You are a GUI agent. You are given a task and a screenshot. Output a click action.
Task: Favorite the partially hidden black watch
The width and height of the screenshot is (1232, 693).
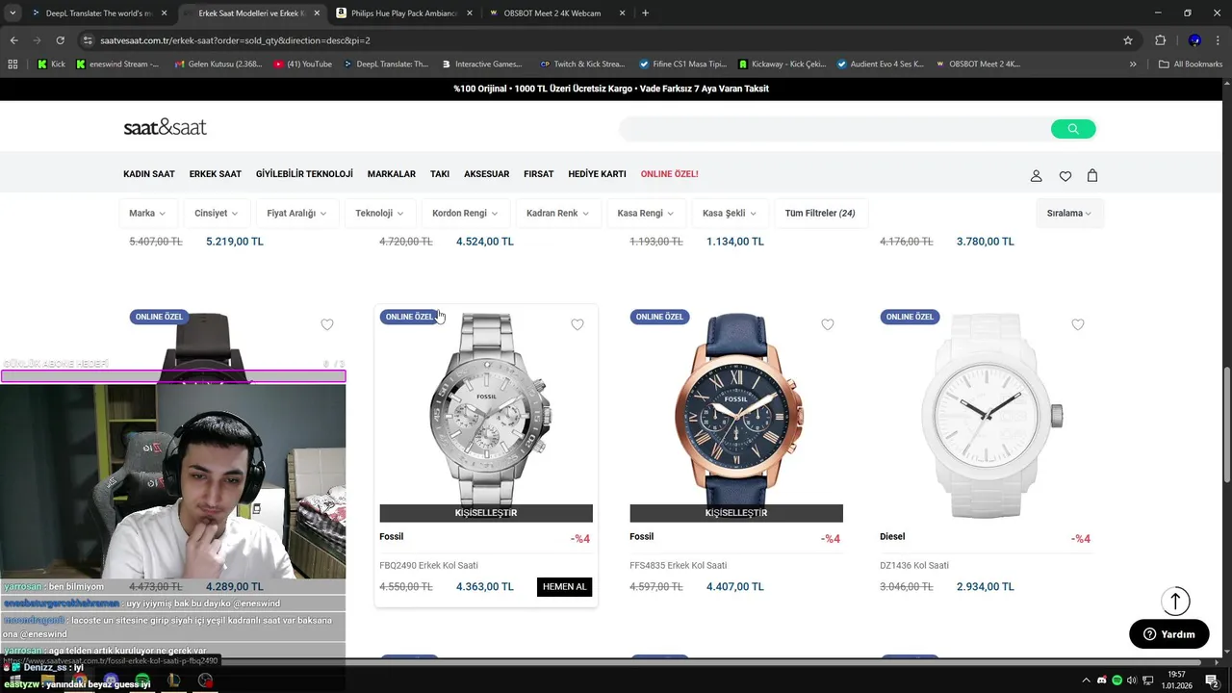tap(327, 324)
